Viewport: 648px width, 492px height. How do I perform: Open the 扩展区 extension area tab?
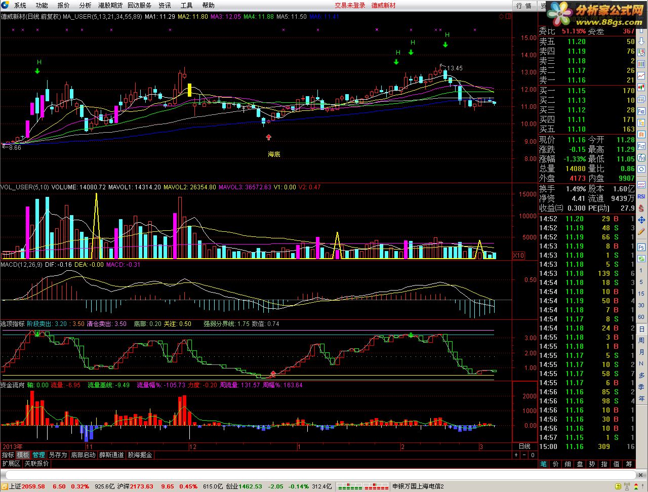tap(11, 463)
